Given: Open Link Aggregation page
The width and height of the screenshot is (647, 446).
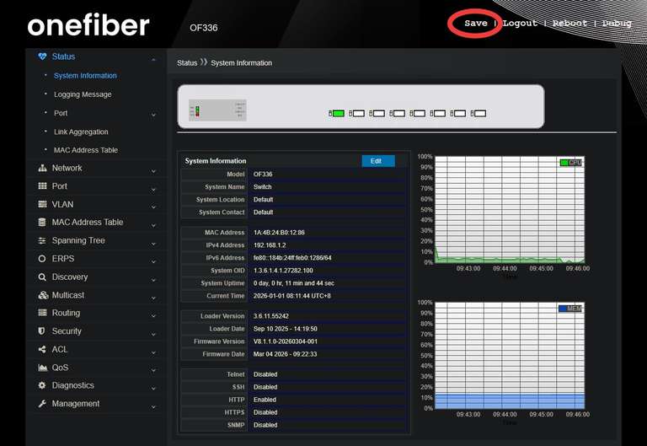Looking at the screenshot, I should pyautogui.click(x=81, y=132).
